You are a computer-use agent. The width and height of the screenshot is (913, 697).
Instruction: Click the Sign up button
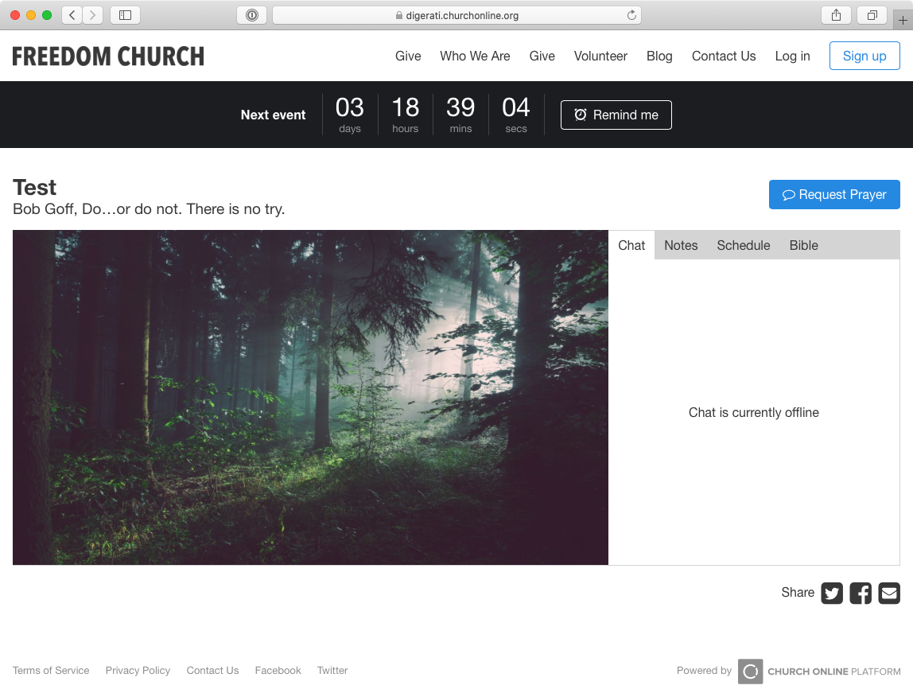tap(864, 56)
